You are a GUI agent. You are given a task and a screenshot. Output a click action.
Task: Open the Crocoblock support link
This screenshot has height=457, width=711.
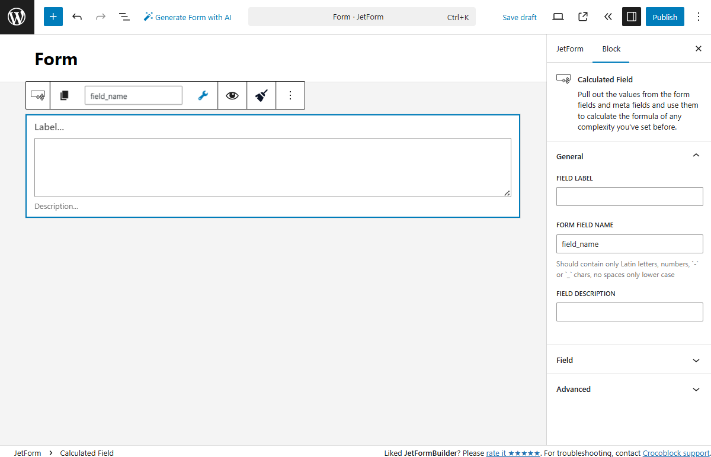tap(676, 453)
